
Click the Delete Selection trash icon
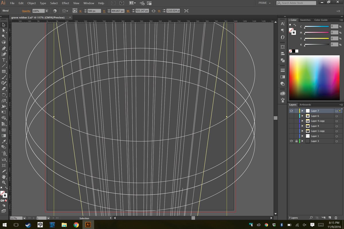coord(336,218)
